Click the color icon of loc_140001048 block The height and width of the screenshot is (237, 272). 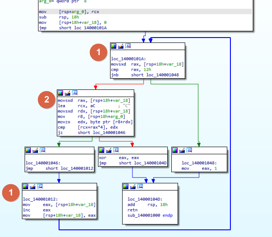175,150
